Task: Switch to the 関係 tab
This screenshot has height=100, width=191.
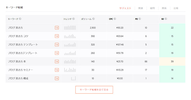Action: (164, 8)
